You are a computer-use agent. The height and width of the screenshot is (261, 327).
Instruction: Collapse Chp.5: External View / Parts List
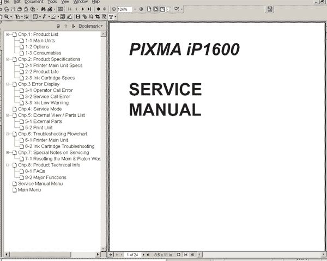(x=8, y=115)
